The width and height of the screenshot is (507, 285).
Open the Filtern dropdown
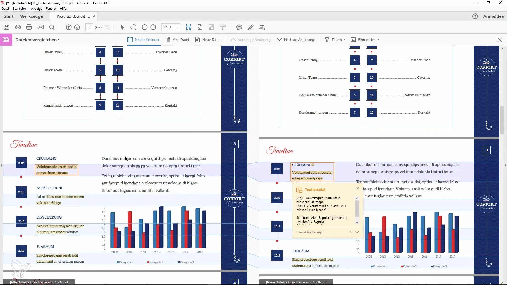pos(335,40)
